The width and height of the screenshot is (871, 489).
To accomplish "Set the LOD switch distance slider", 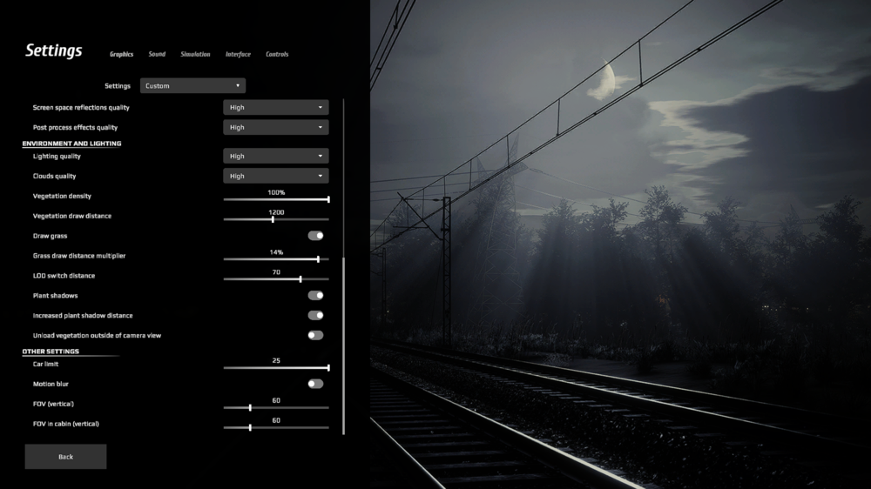I will click(276, 279).
